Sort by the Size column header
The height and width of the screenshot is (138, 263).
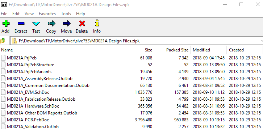[x=149, y=50]
